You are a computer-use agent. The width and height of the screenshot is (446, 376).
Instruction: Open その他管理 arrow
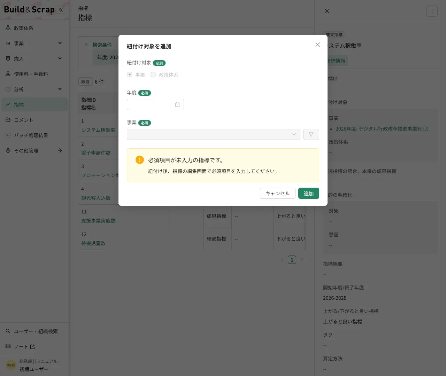tap(60, 150)
